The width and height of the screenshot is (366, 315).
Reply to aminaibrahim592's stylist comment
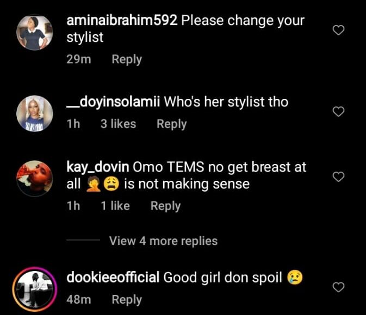coord(127,59)
